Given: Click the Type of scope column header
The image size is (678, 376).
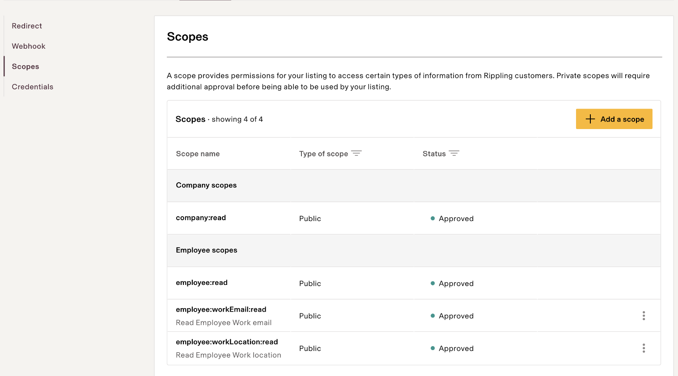Looking at the screenshot, I should tap(323, 154).
